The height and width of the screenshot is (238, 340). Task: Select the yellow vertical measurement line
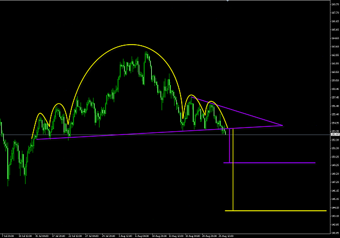[x=233, y=169]
